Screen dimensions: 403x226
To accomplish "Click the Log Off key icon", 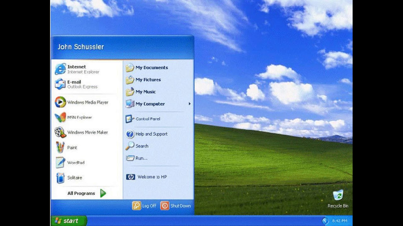I will point(136,206).
